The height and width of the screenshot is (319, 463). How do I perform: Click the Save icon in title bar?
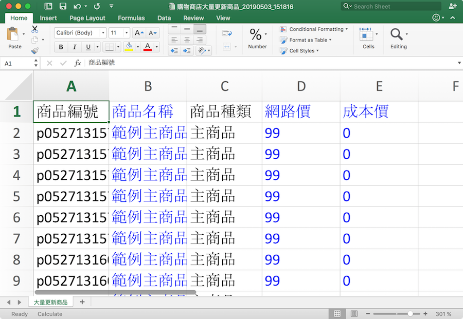[63, 6]
